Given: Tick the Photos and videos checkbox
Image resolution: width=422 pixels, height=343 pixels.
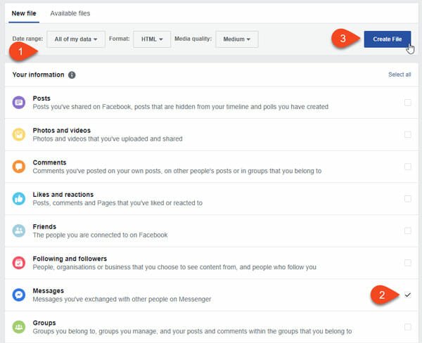Looking at the screenshot, I should tap(407, 134).
